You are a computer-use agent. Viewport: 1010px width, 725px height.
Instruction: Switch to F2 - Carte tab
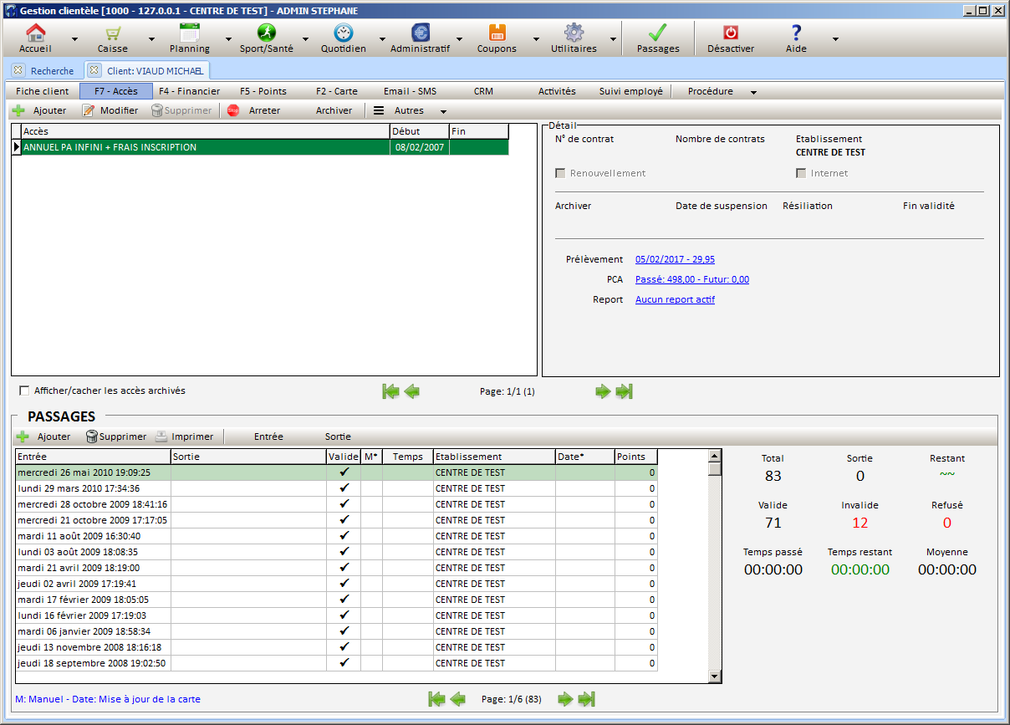337,91
